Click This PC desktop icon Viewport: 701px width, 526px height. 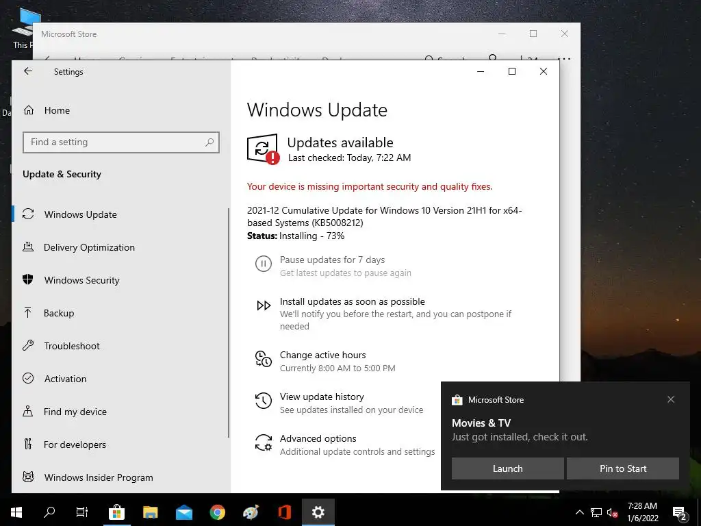[23, 28]
